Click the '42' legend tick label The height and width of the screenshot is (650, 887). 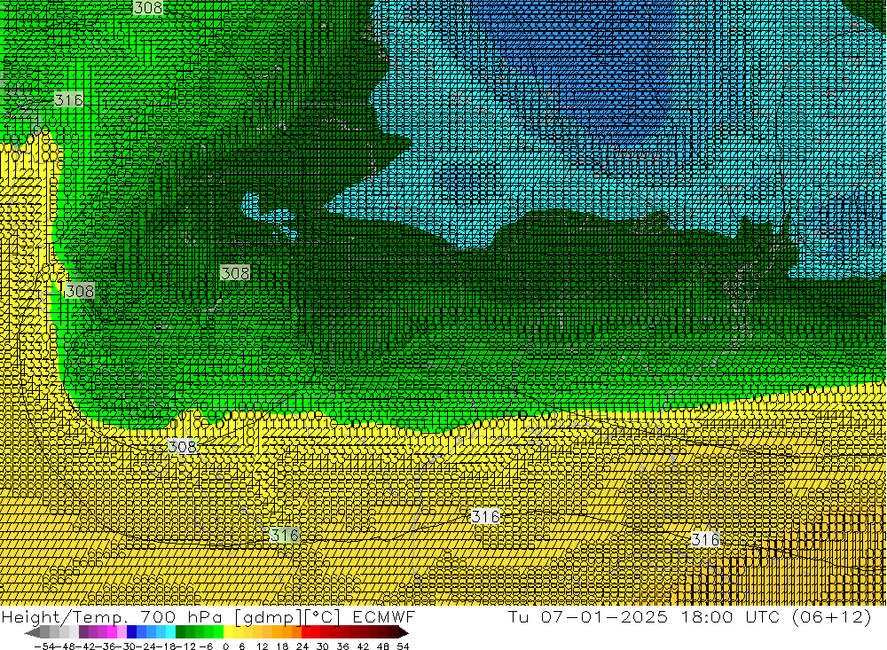click(x=363, y=646)
